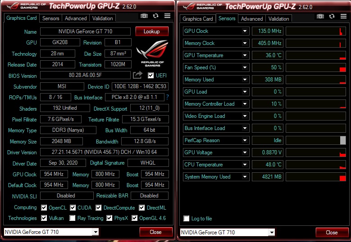Click the camera screenshot icon in the left window
The width and height of the screenshot is (351, 242).
point(144,16)
